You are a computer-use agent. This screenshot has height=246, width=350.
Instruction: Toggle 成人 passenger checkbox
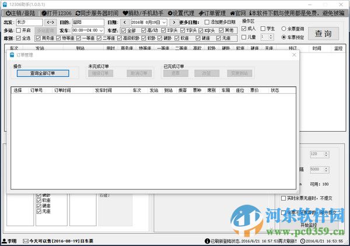[x=244, y=29]
